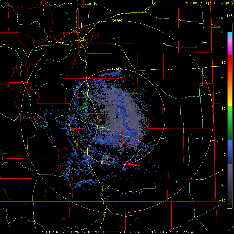234x234 pixels.
Task: Click the "30" value on dBZ scale
Action: (x=223, y=108)
